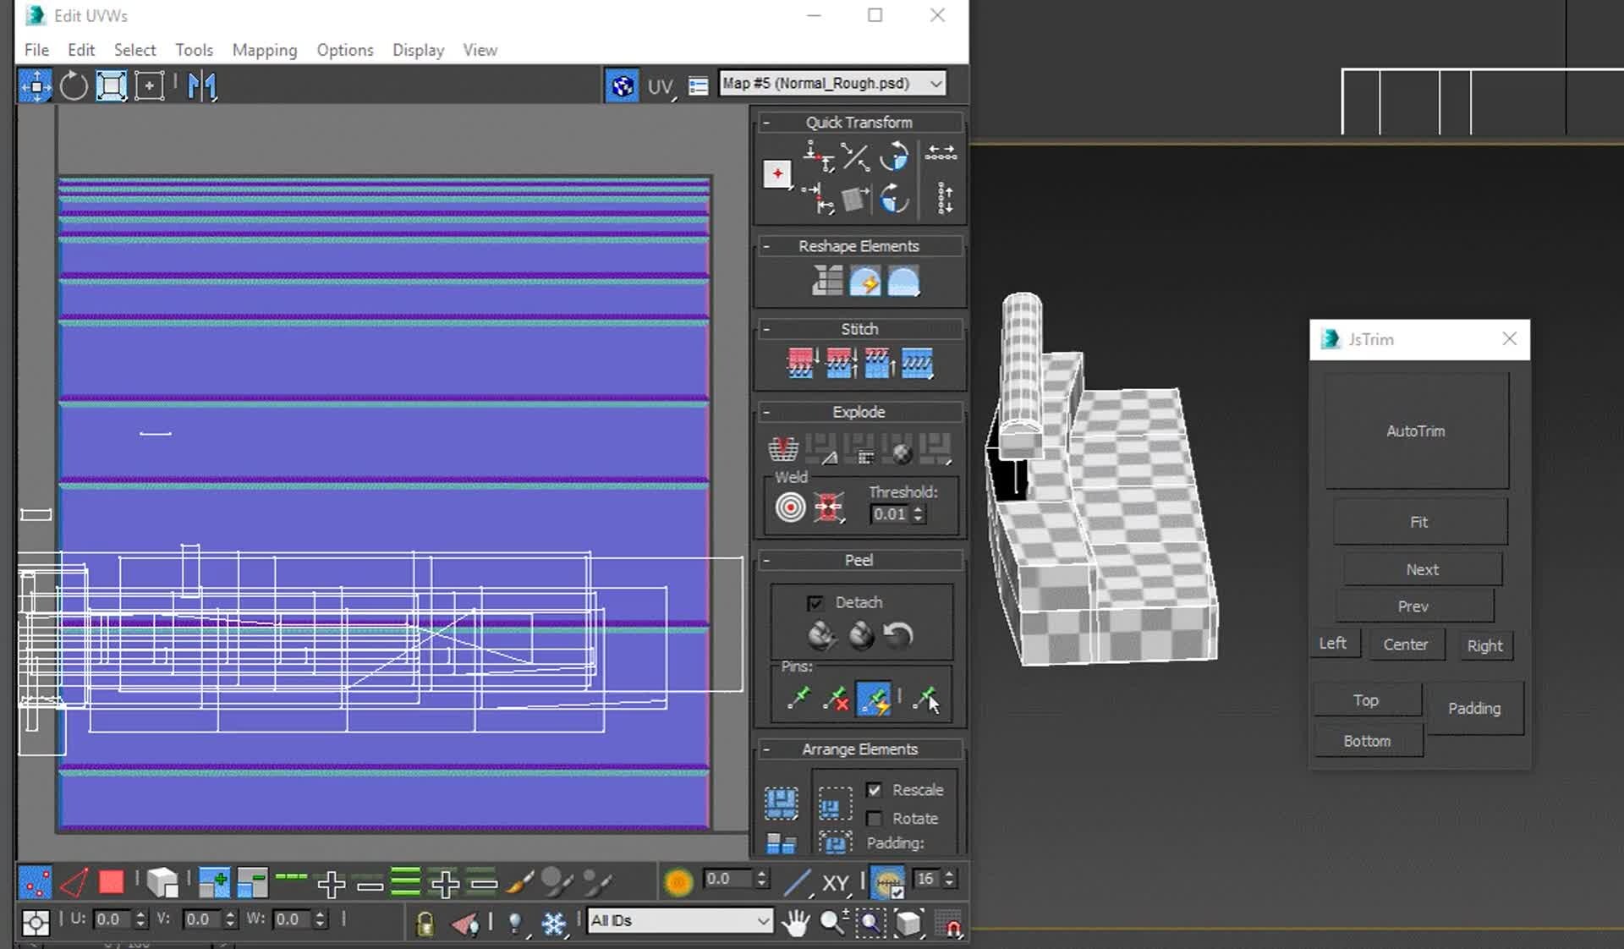Viewport: 1624px width, 949px height.
Task: Select the Mirror tool in the top toolbar
Action: pos(201,85)
